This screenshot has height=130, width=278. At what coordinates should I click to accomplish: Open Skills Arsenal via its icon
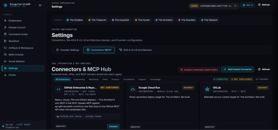[x=5, y=55]
